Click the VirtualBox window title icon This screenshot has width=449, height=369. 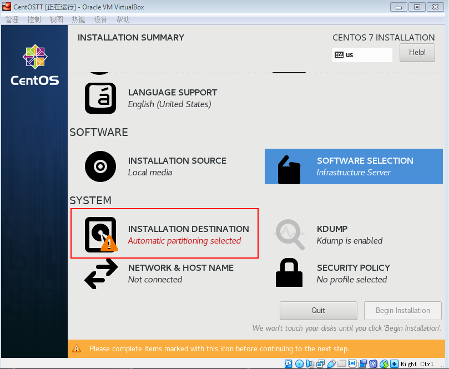(x=7, y=7)
